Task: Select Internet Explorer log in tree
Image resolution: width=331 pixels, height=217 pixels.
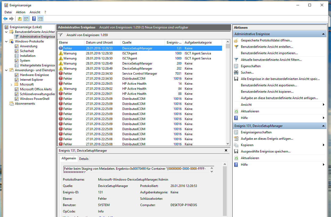Action: tap(31, 80)
